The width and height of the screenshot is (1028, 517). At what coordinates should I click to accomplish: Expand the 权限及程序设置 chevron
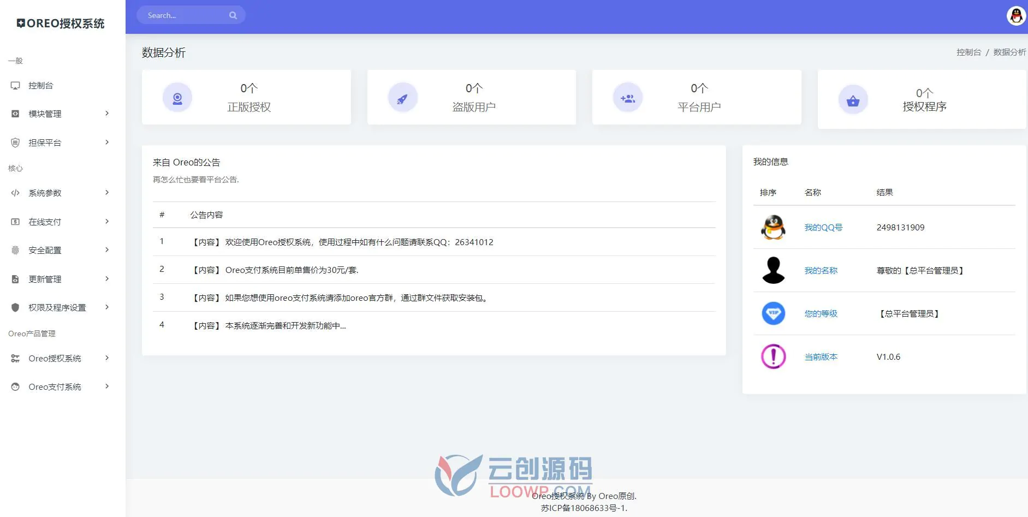click(107, 307)
